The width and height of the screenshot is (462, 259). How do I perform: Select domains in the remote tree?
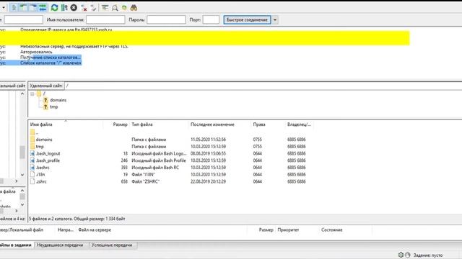click(x=58, y=100)
